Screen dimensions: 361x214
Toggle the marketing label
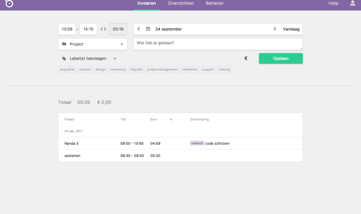(118, 69)
